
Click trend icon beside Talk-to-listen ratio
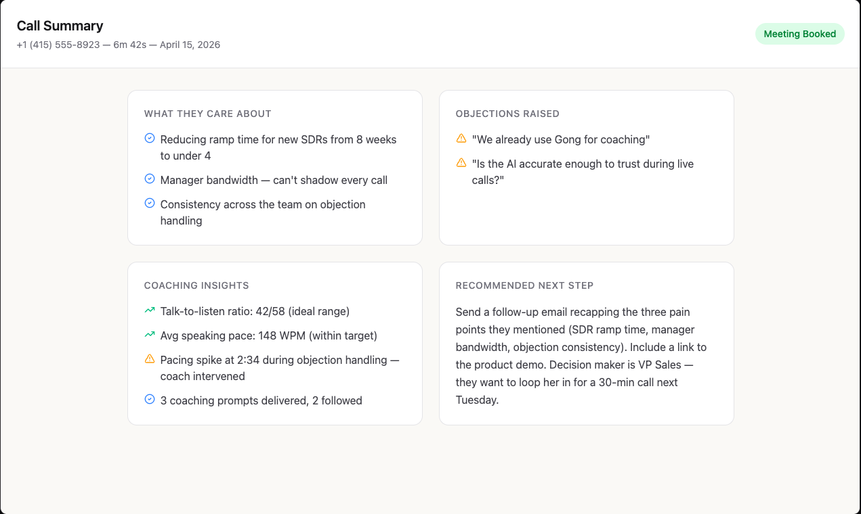coord(150,311)
